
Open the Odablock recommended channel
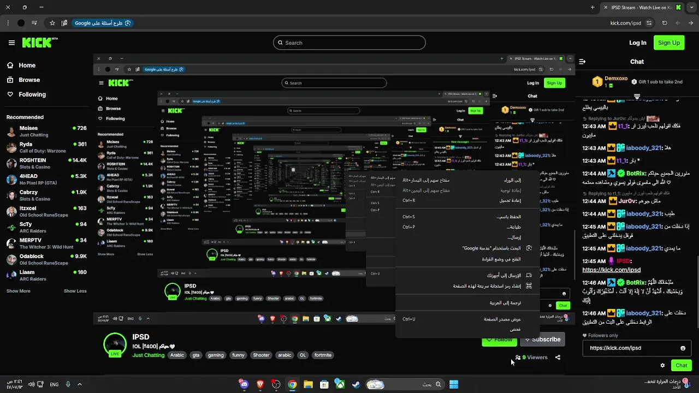coord(46,259)
